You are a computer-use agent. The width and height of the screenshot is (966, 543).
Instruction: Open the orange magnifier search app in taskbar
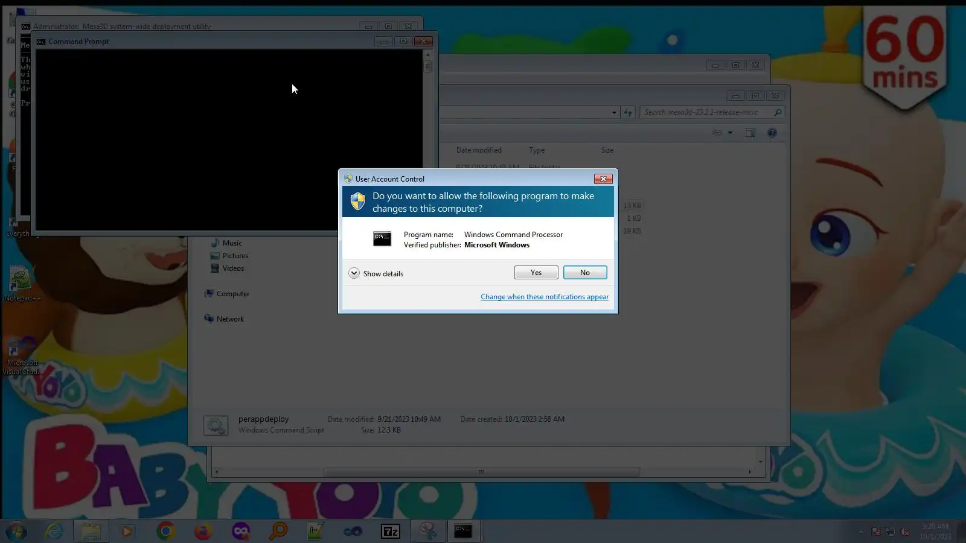(278, 532)
